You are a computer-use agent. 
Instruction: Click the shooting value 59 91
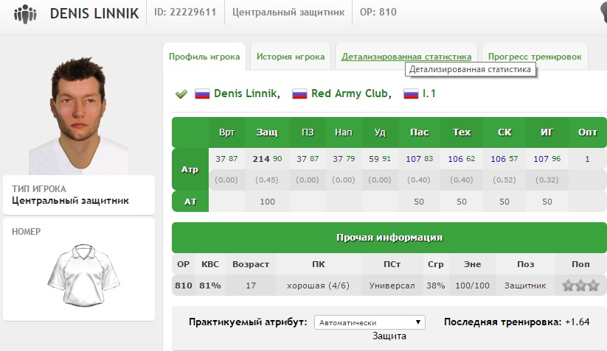380,159
